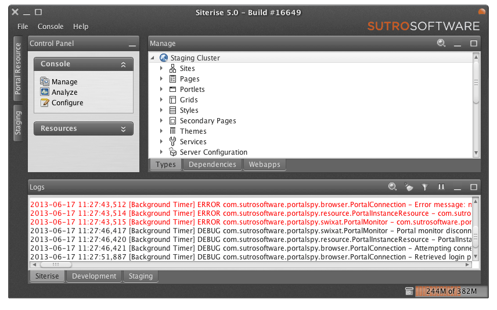
Task: Click the Services wrench icon
Action: [173, 141]
